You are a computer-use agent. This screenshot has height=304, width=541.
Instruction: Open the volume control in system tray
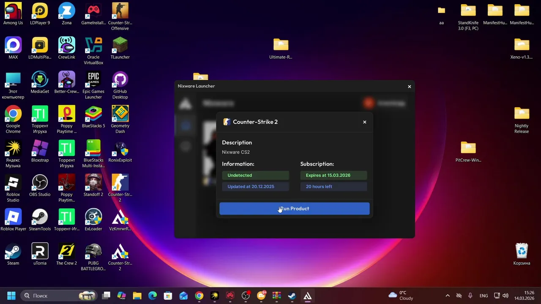[505, 296]
